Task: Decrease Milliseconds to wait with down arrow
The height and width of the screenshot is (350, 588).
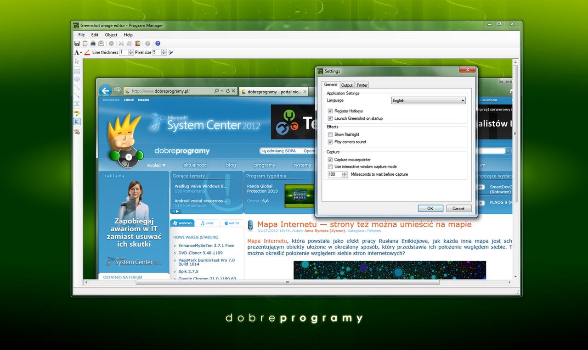Action: (345, 176)
